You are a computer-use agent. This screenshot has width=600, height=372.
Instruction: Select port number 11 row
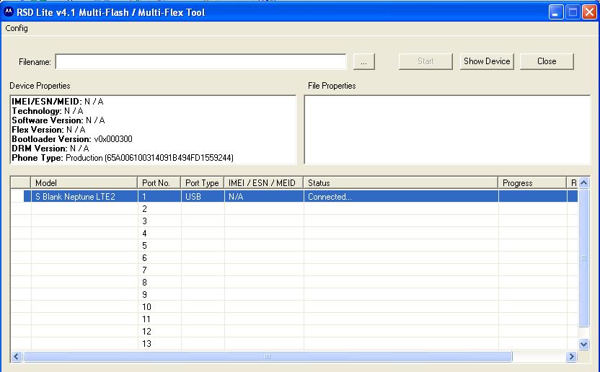coord(294,319)
